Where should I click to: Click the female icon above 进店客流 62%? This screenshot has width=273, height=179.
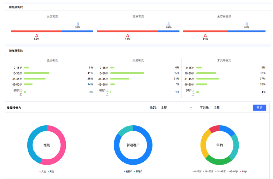coord(37,35)
